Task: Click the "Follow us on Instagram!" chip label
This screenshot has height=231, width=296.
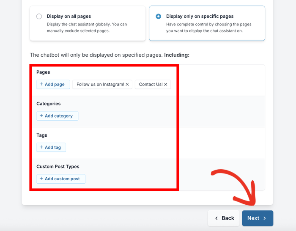Action: (100, 85)
